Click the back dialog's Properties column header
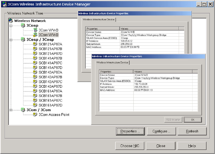215x154 pixels. (102, 29)
